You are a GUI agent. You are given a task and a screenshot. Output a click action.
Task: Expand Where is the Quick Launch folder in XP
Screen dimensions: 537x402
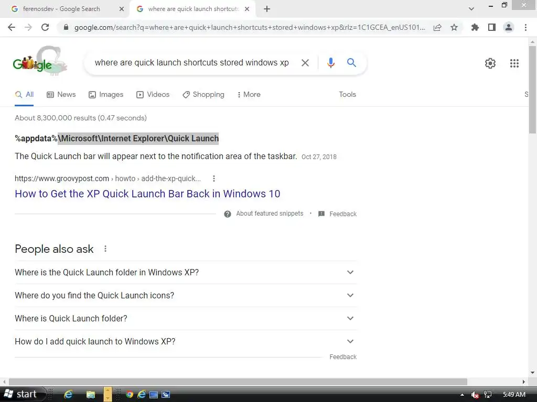tap(186, 272)
